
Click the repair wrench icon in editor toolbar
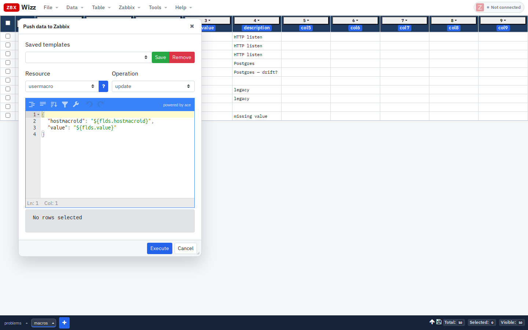coord(76,104)
